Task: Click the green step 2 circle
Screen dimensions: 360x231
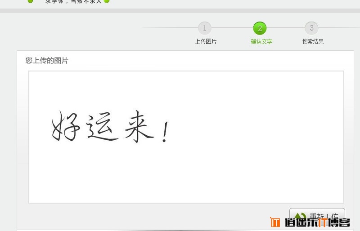Action: pos(260,28)
